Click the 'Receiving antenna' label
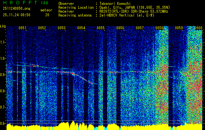 point(75,15)
